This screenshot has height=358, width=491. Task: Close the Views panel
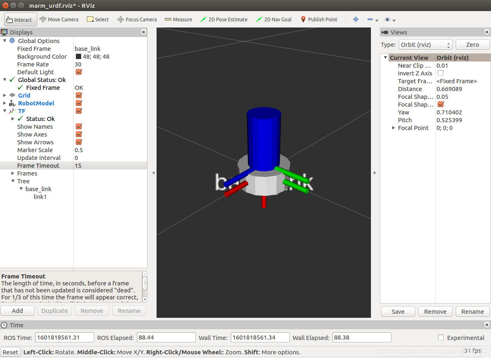coord(486,32)
